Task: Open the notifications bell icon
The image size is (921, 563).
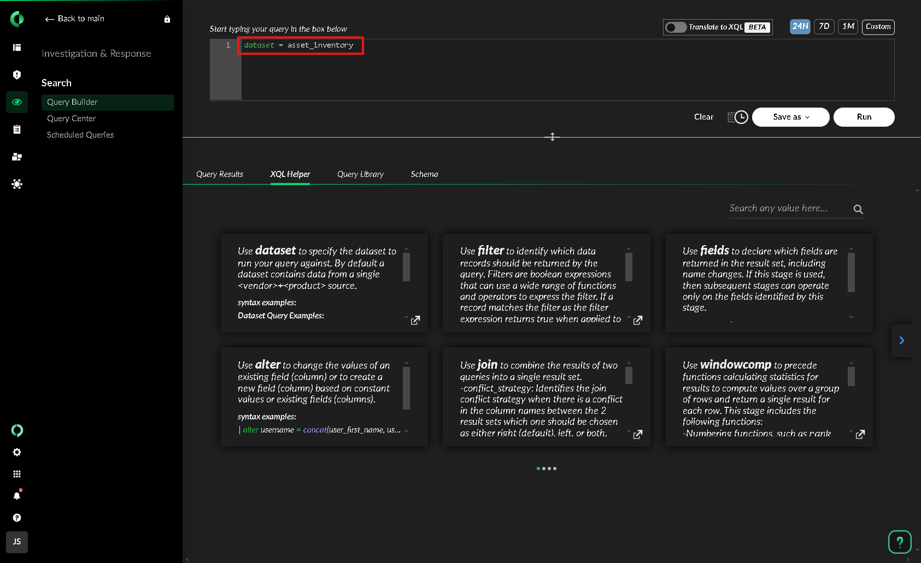Action: (17, 495)
